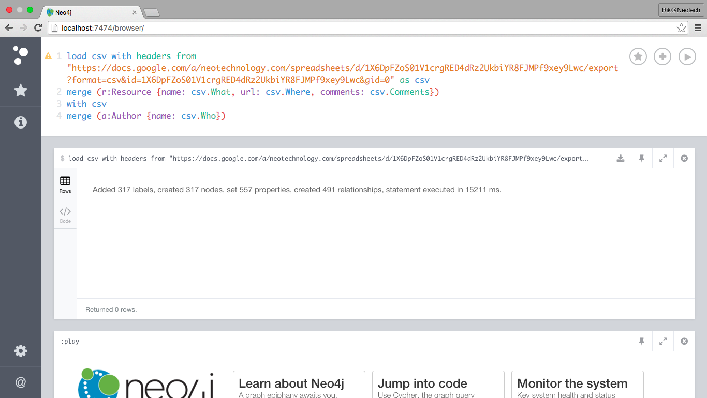Add new query with plus button
The height and width of the screenshot is (398, 707).
tap(662, 56)
